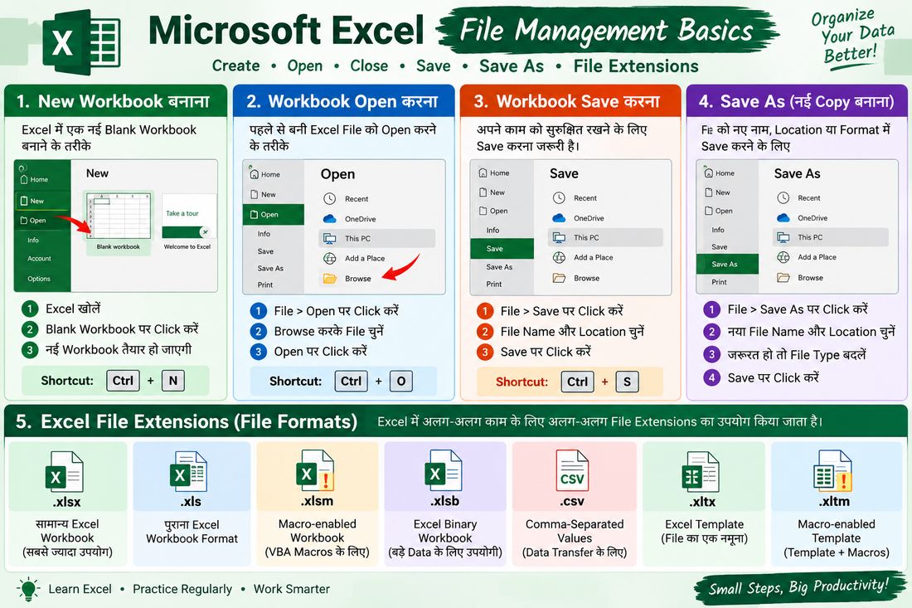Viewport: 912px width, 608px height.
Task: Click the Excel logo in the header
Action: tap(81, 42)
